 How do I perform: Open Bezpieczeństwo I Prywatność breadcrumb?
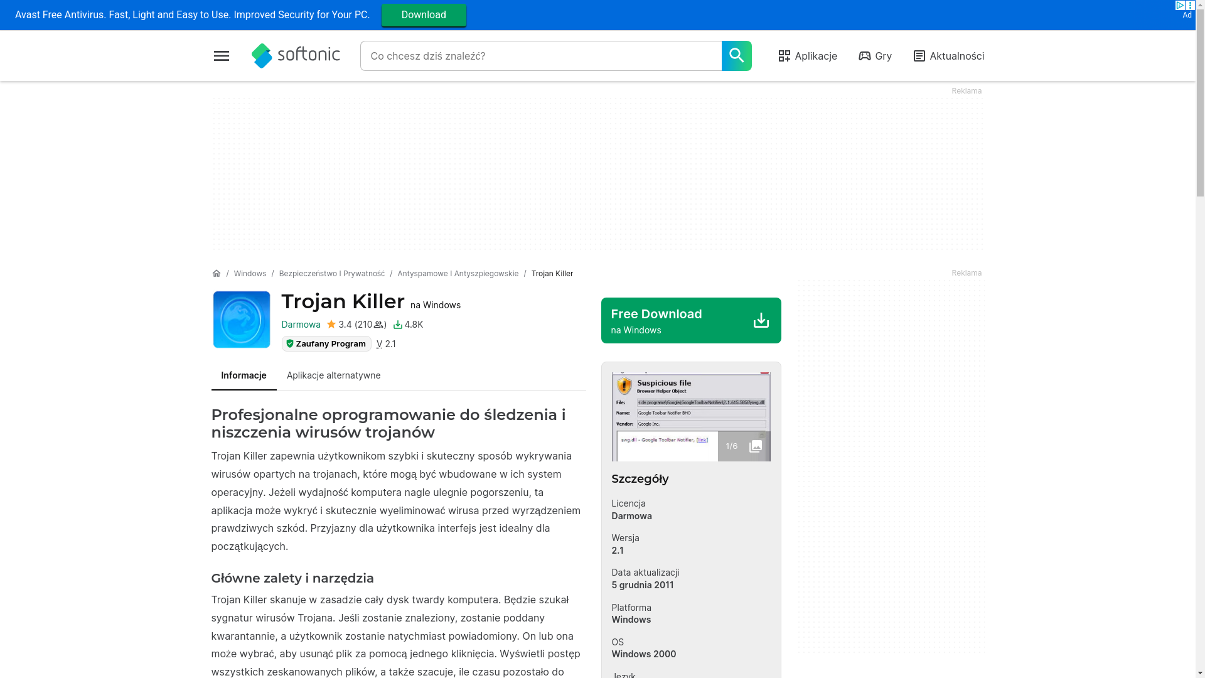(331, 274)
